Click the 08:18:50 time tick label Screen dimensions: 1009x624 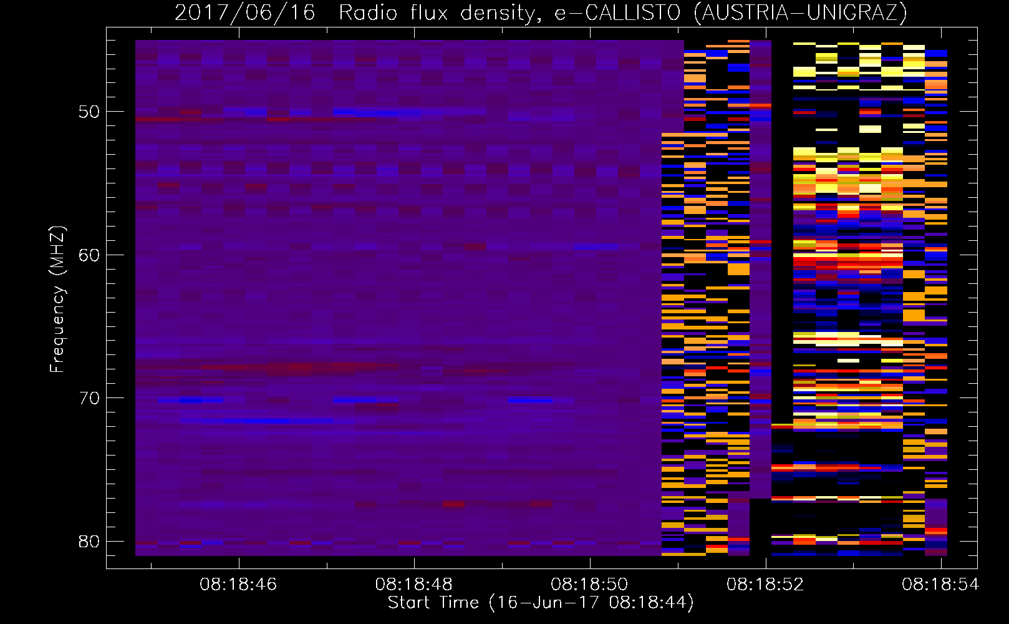589,585
